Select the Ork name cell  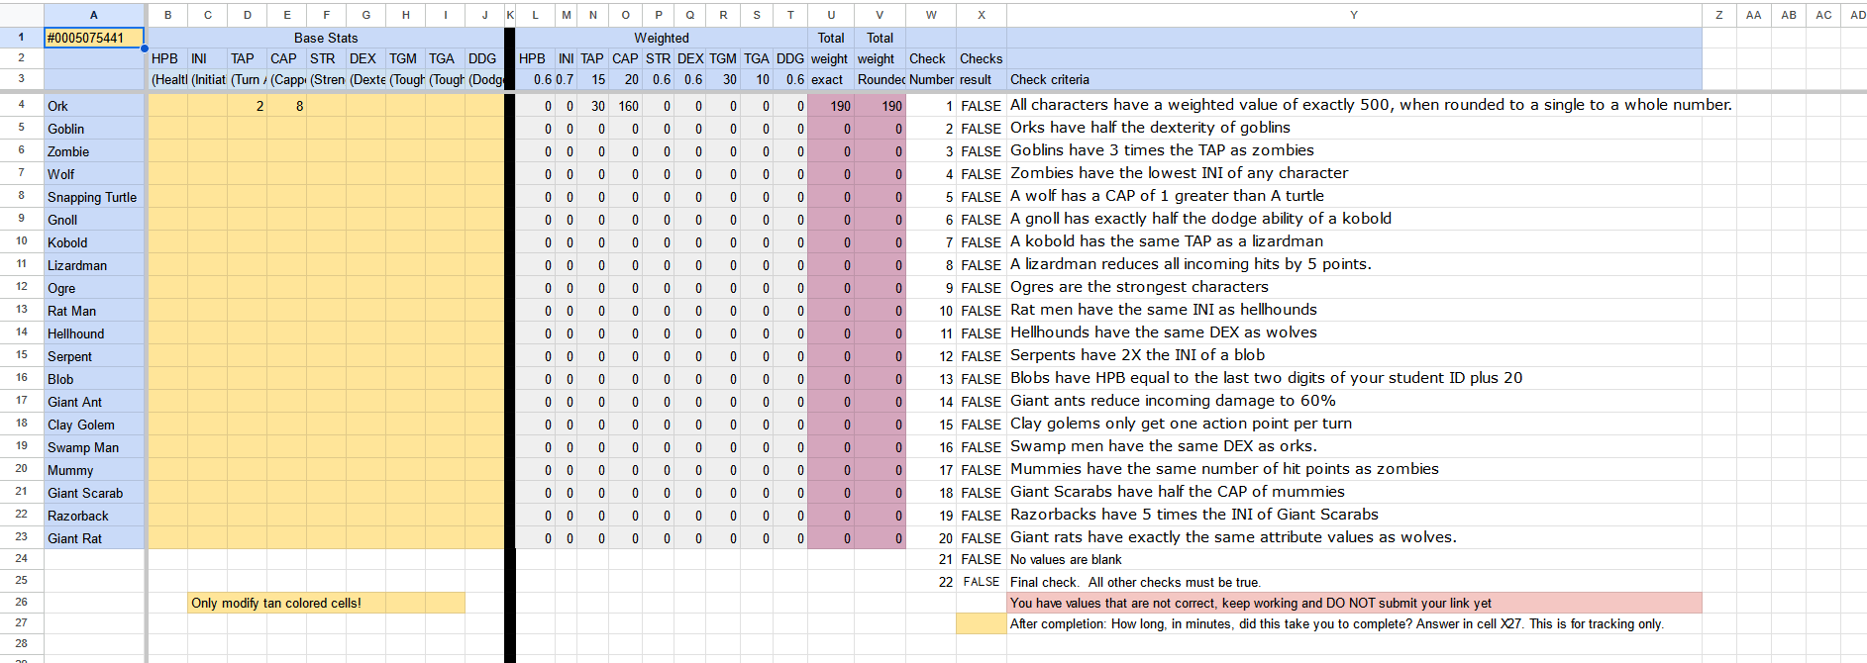94,106
